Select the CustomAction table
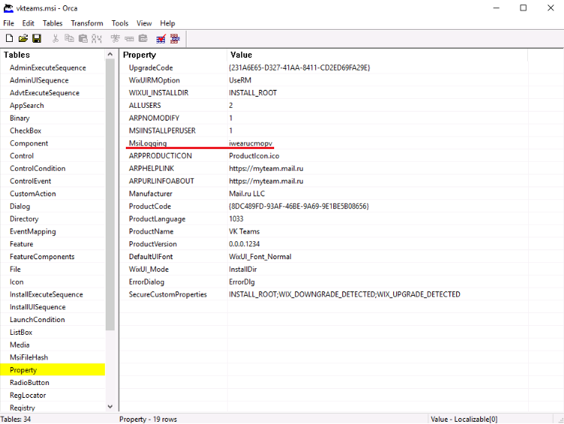Viewport: 564px width, 424px height. click(32, 194)
